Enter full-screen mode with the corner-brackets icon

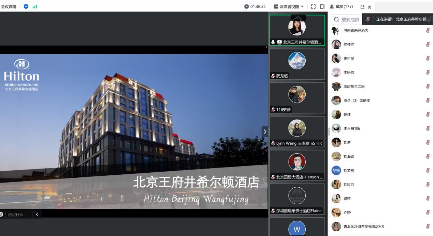pyautogui.click(x=313, y=6)
